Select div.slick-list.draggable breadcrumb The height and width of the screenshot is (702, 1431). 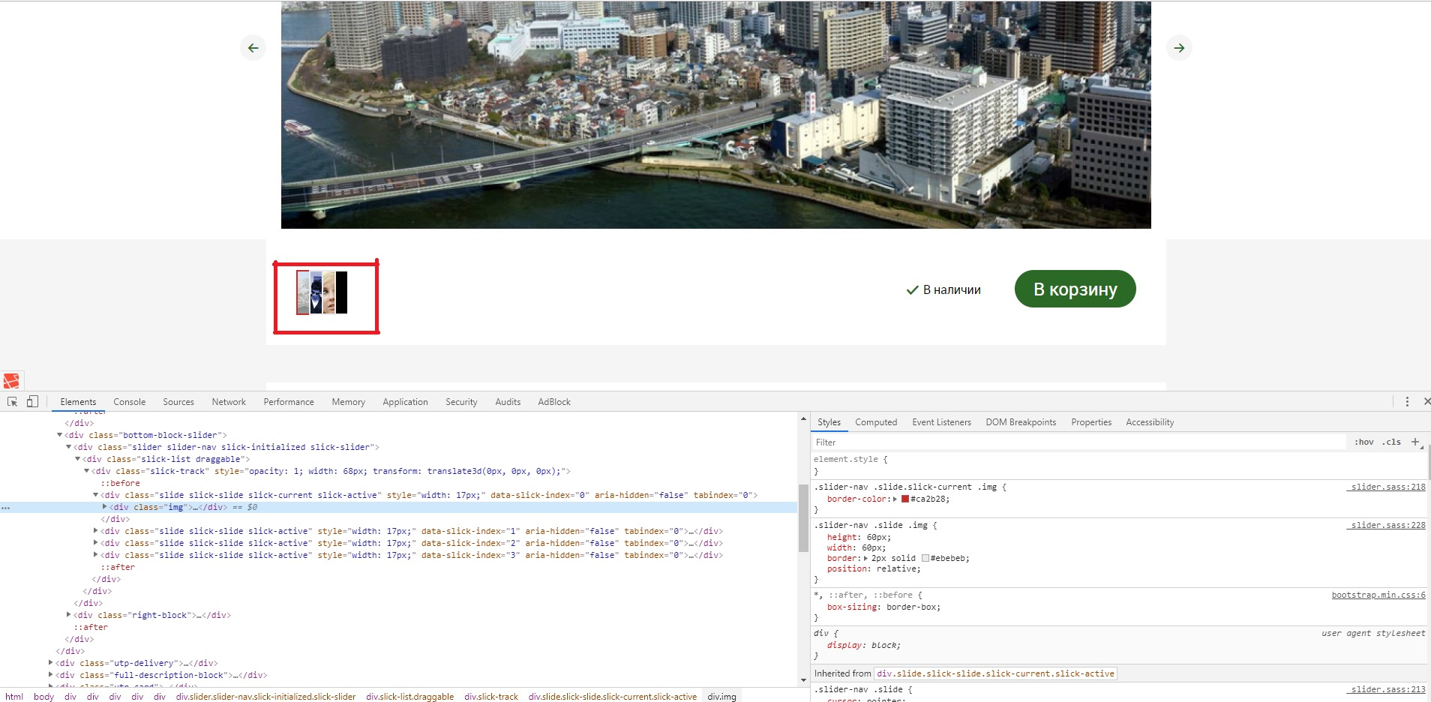[410, 697]
